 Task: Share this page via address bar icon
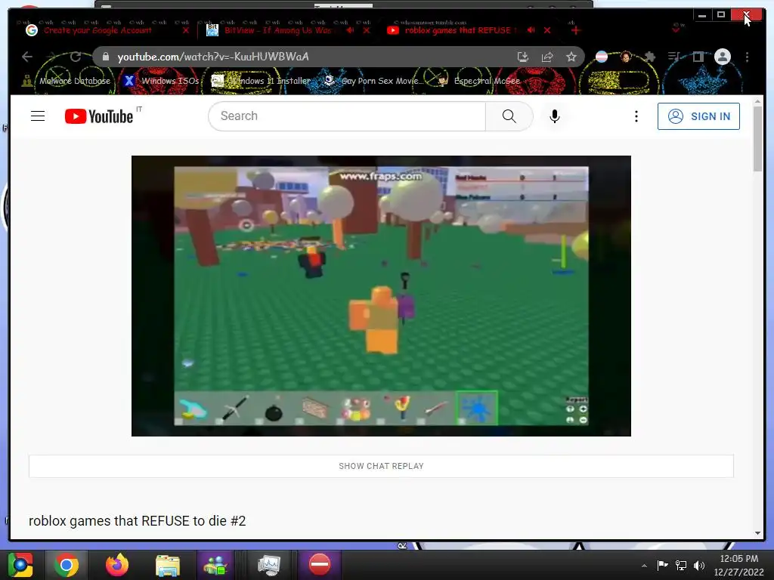(x=547, y=57)
